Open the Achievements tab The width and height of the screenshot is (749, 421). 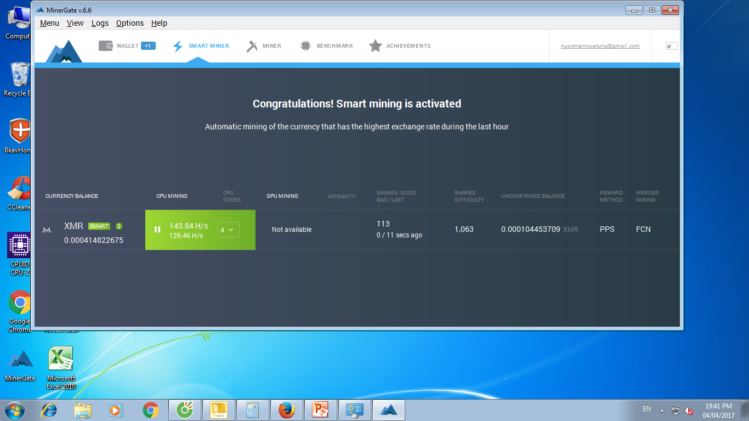[400, 46]
